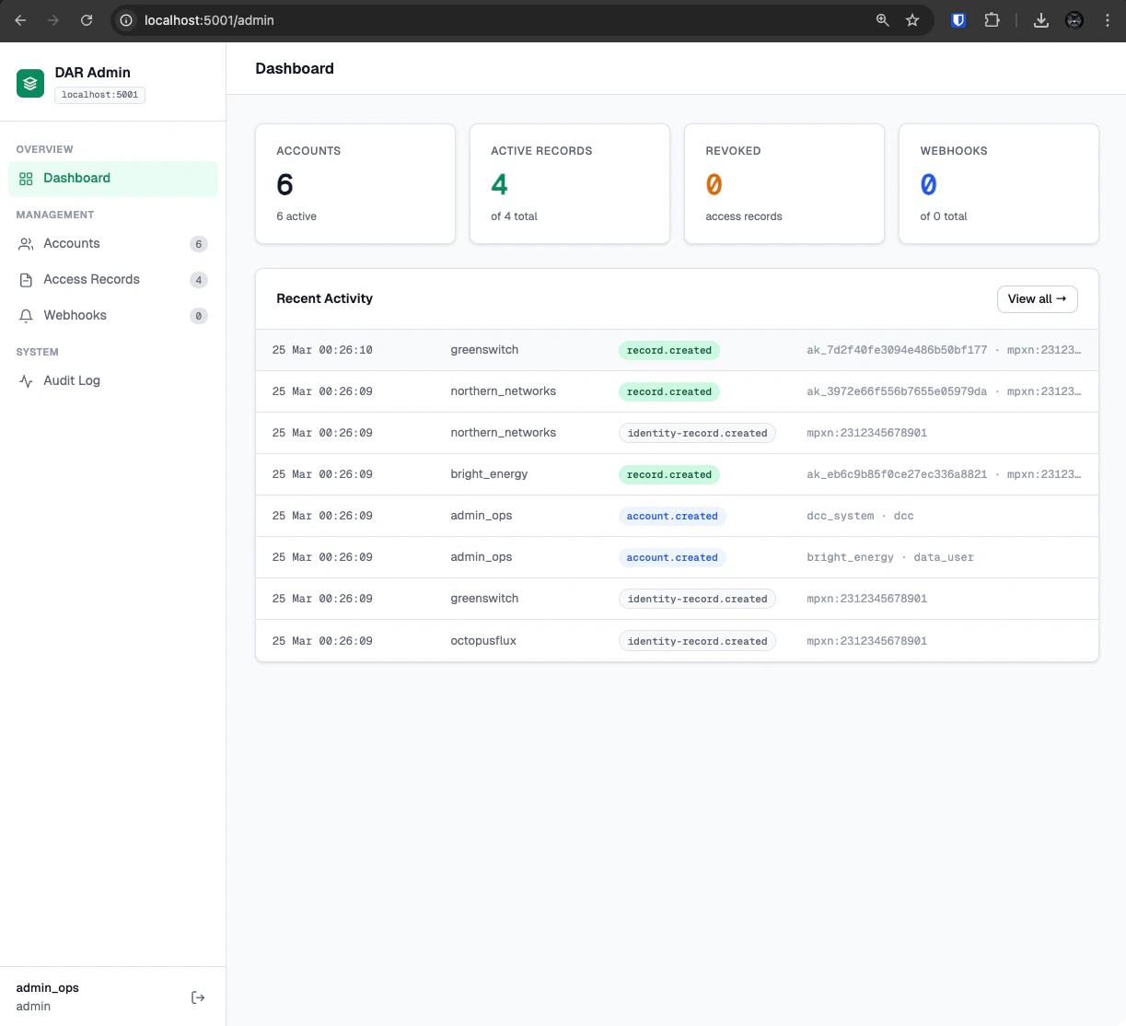The width and height of the screenshot is (1126, 1026).
Task: Click the logout icon beside admin_ops
Action: (198, 997)
